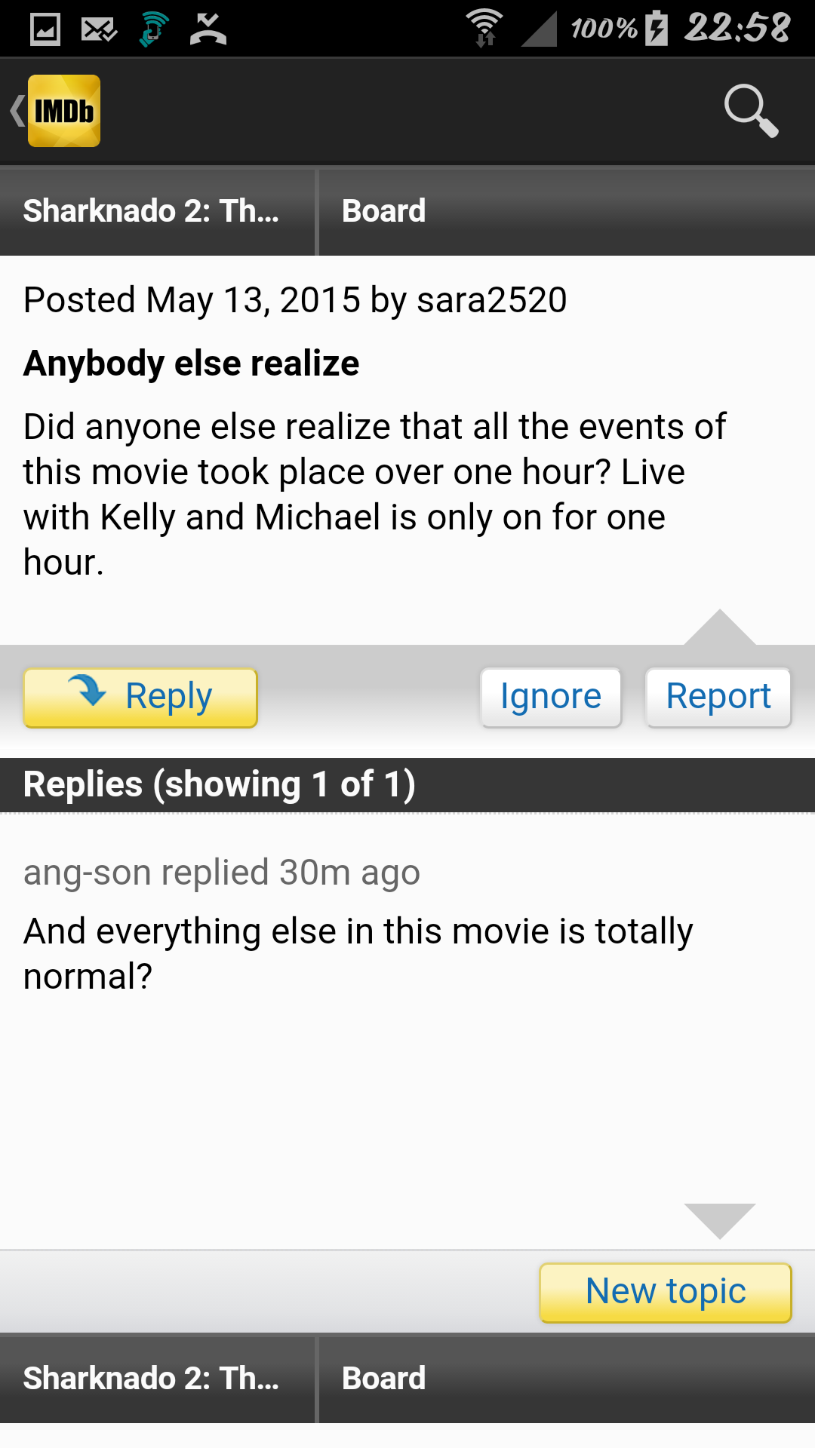Tap the back chevron beside IMDb logo

pyautogui.click(x=17, y=111)
